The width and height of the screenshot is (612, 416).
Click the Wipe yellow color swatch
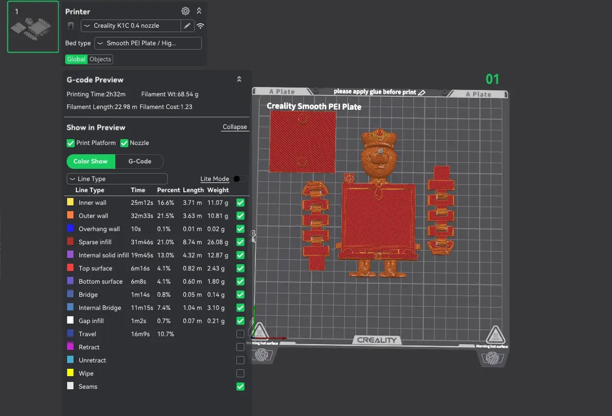(x=70, y=373)
